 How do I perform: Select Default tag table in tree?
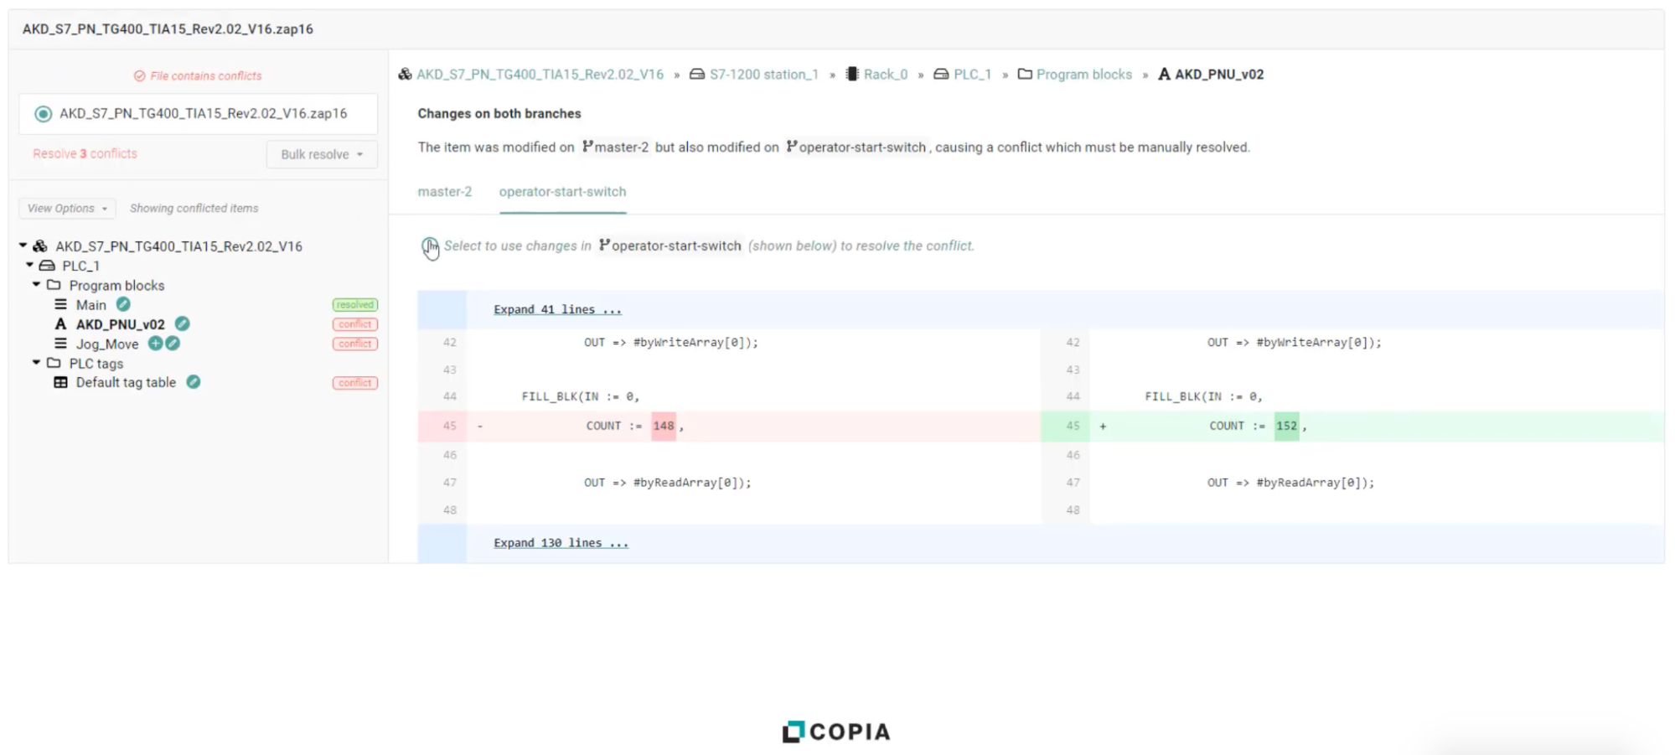[x=126, y=382]
